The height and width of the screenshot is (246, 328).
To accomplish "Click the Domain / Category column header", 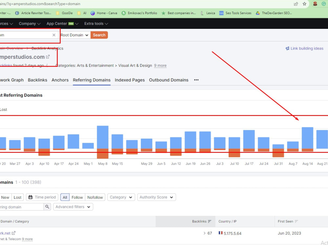I will tap(15, 221).
